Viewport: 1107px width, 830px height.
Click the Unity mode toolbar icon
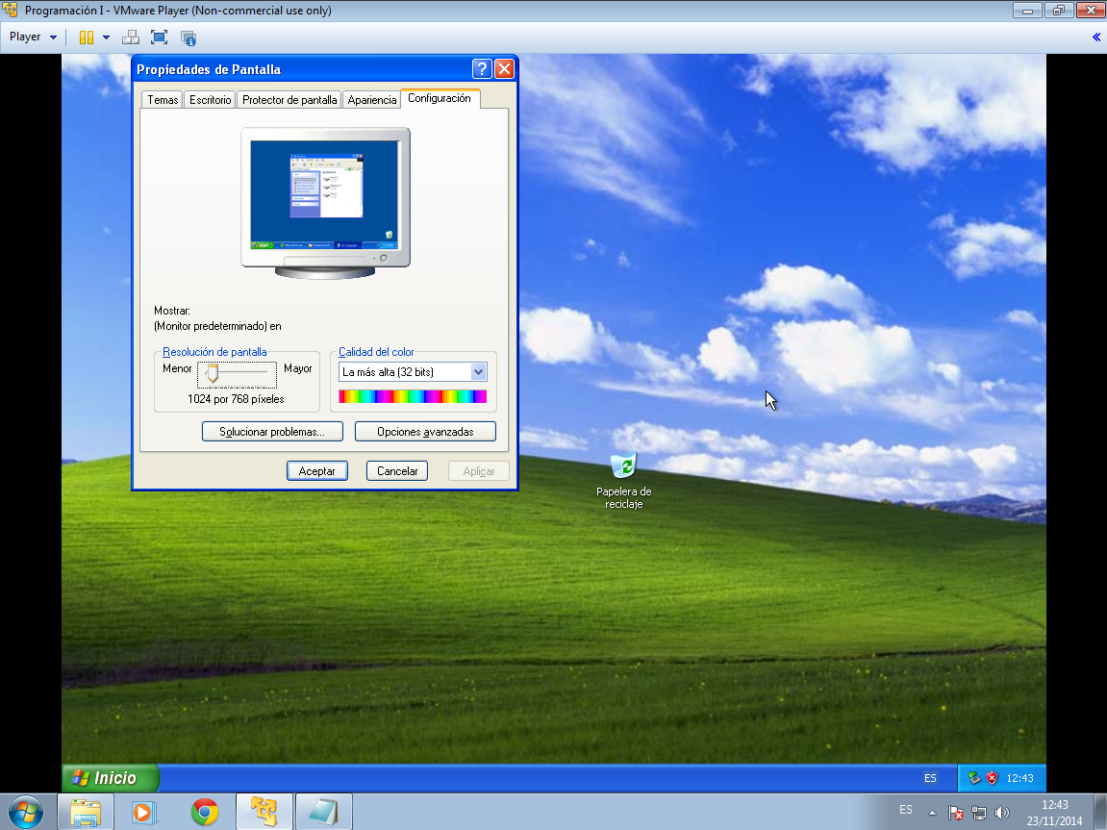point(188,38)
